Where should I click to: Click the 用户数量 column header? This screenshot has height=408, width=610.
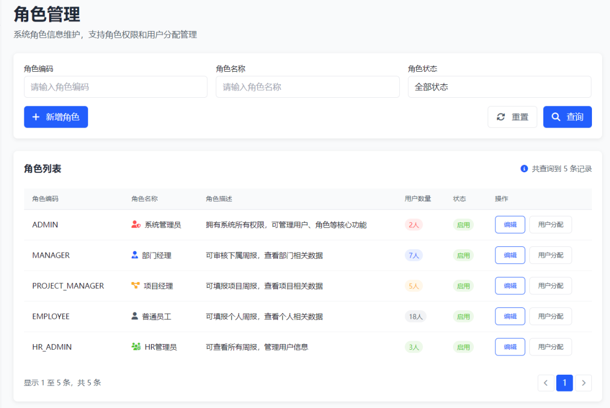(418, 198)
